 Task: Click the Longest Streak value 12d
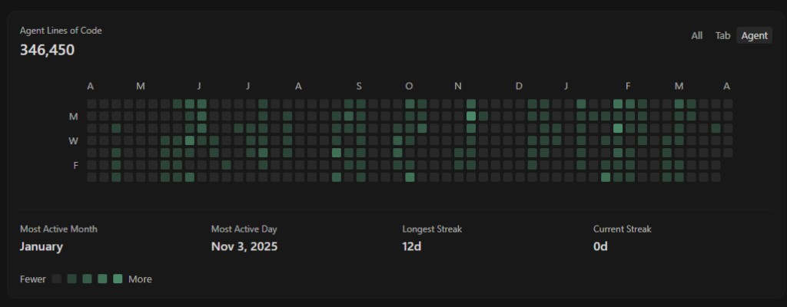point(411,246)
